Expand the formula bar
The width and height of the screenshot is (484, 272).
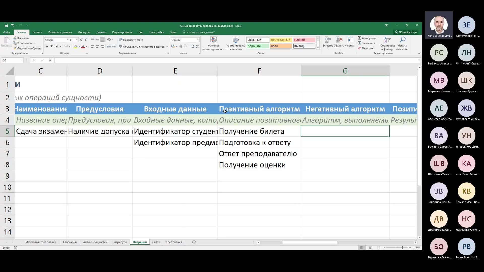419,60
